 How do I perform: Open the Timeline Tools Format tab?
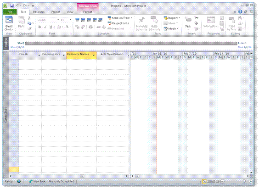pos(88,12)
